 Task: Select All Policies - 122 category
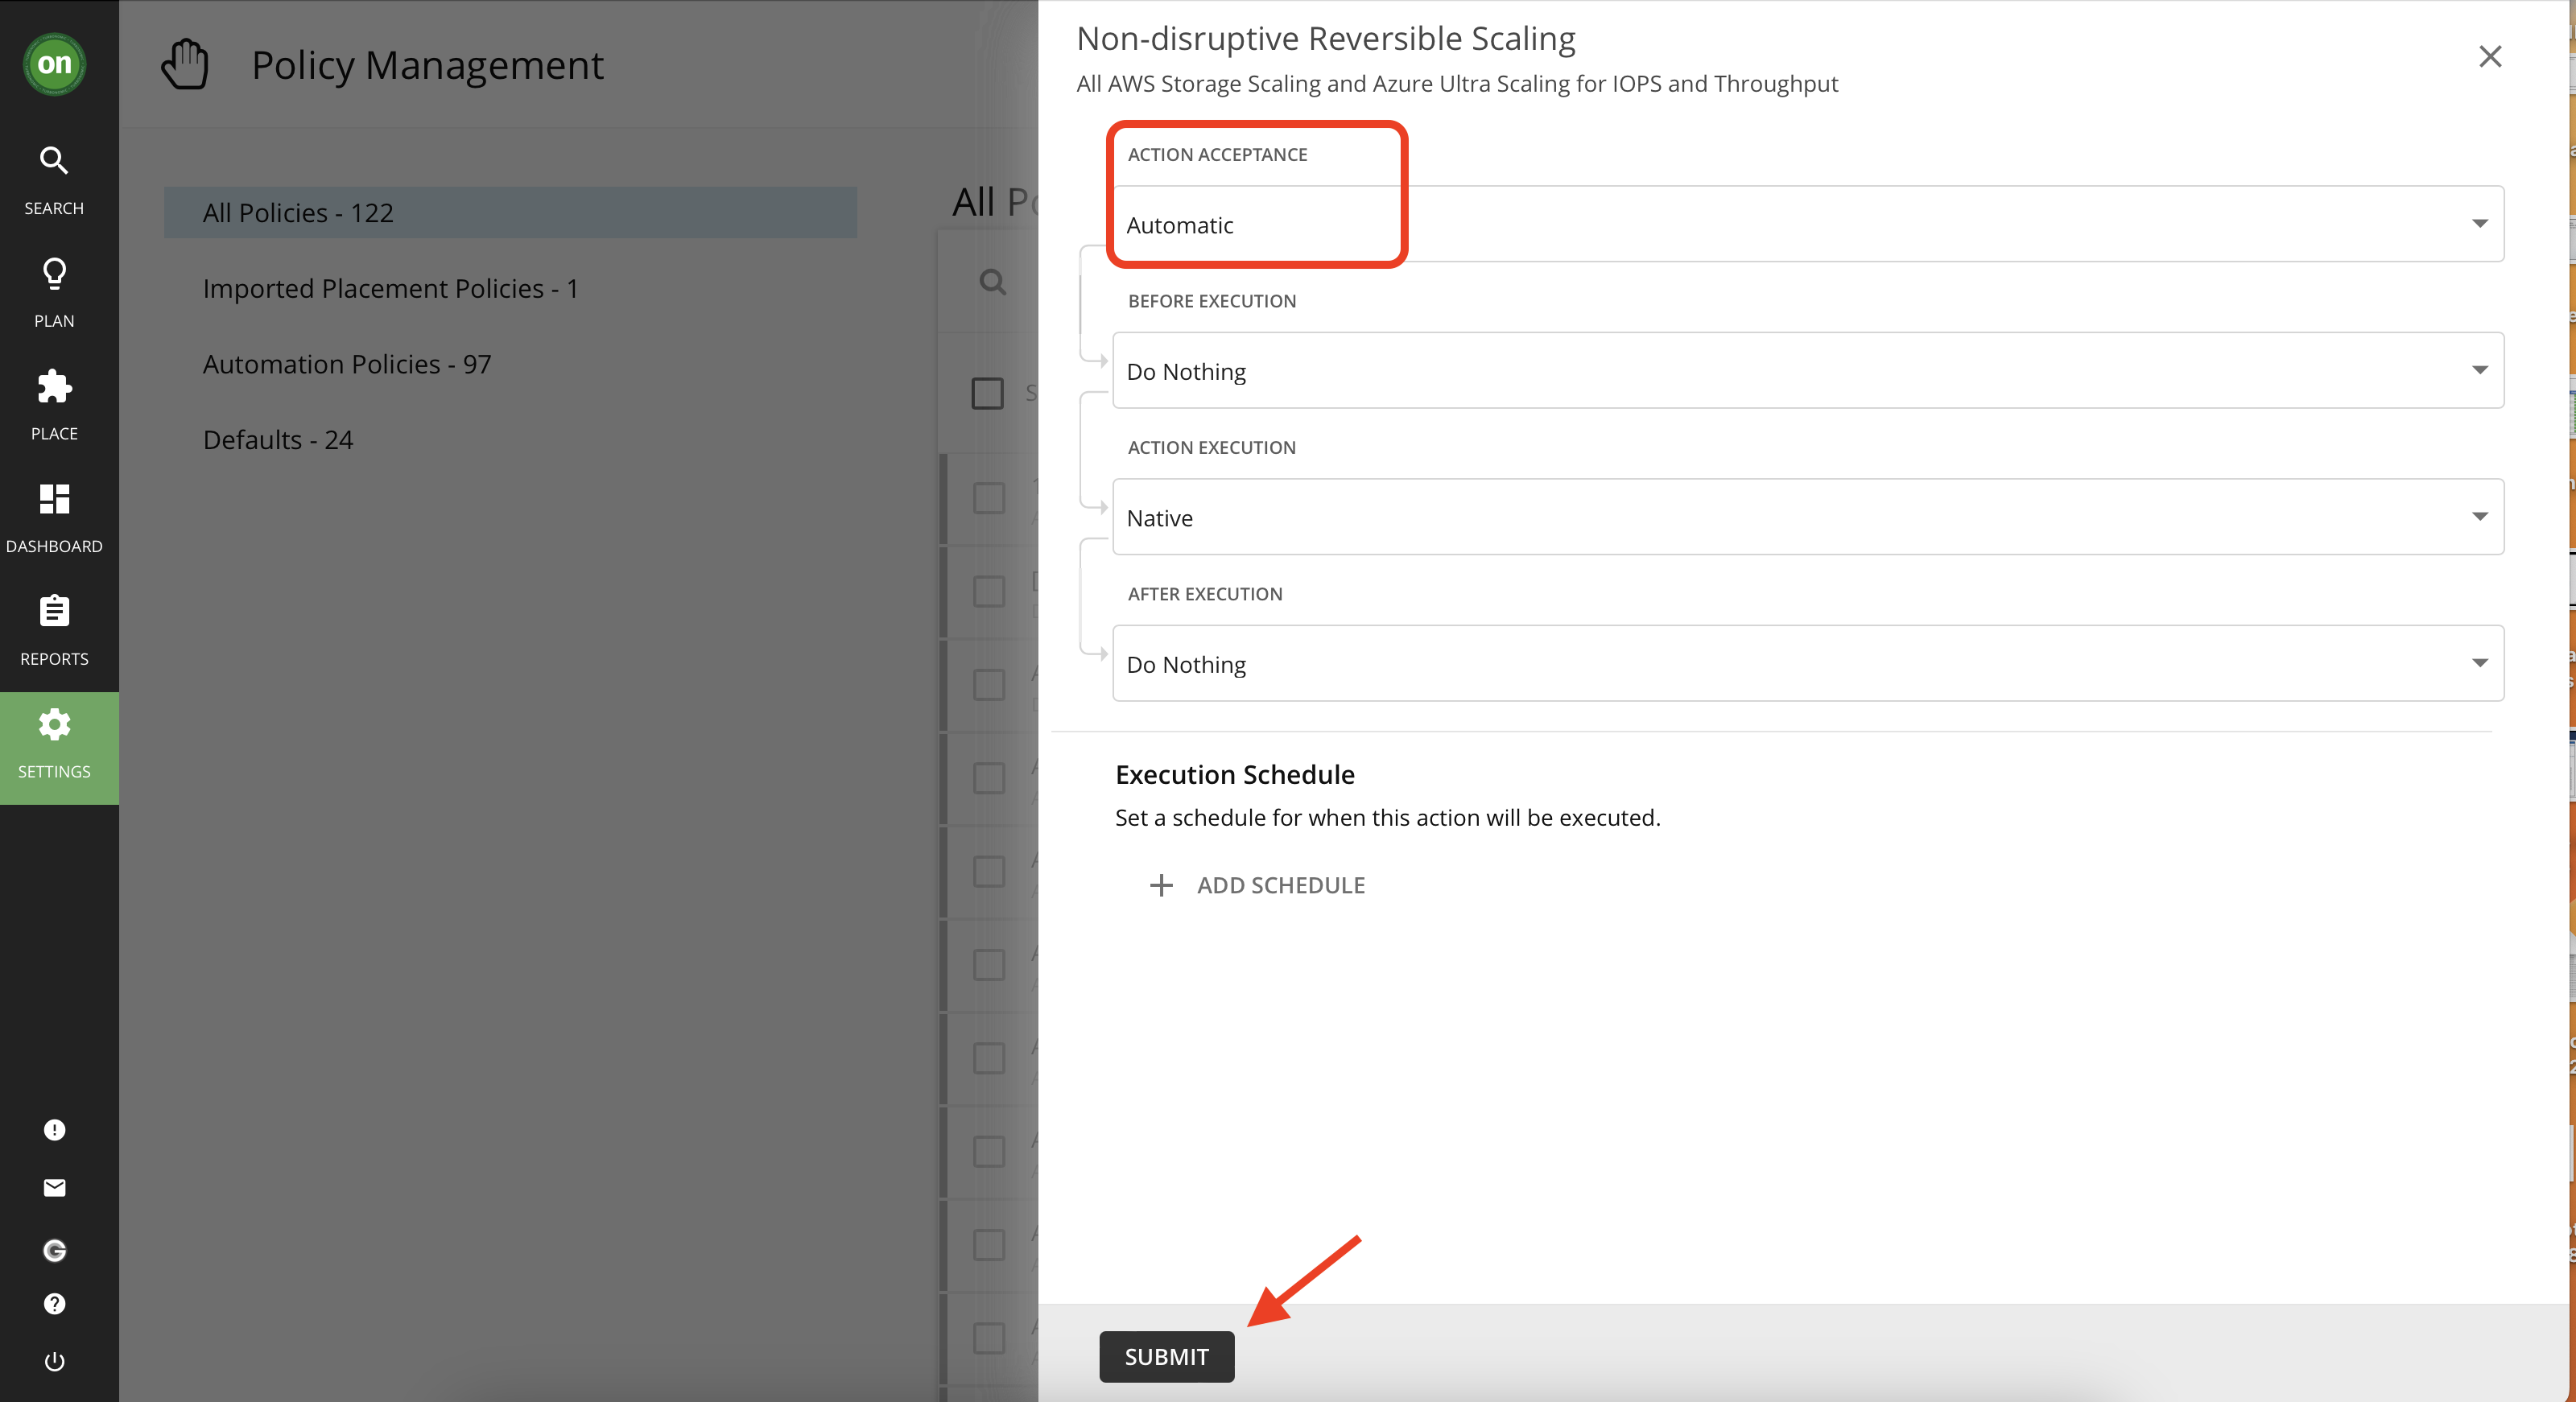510,212
